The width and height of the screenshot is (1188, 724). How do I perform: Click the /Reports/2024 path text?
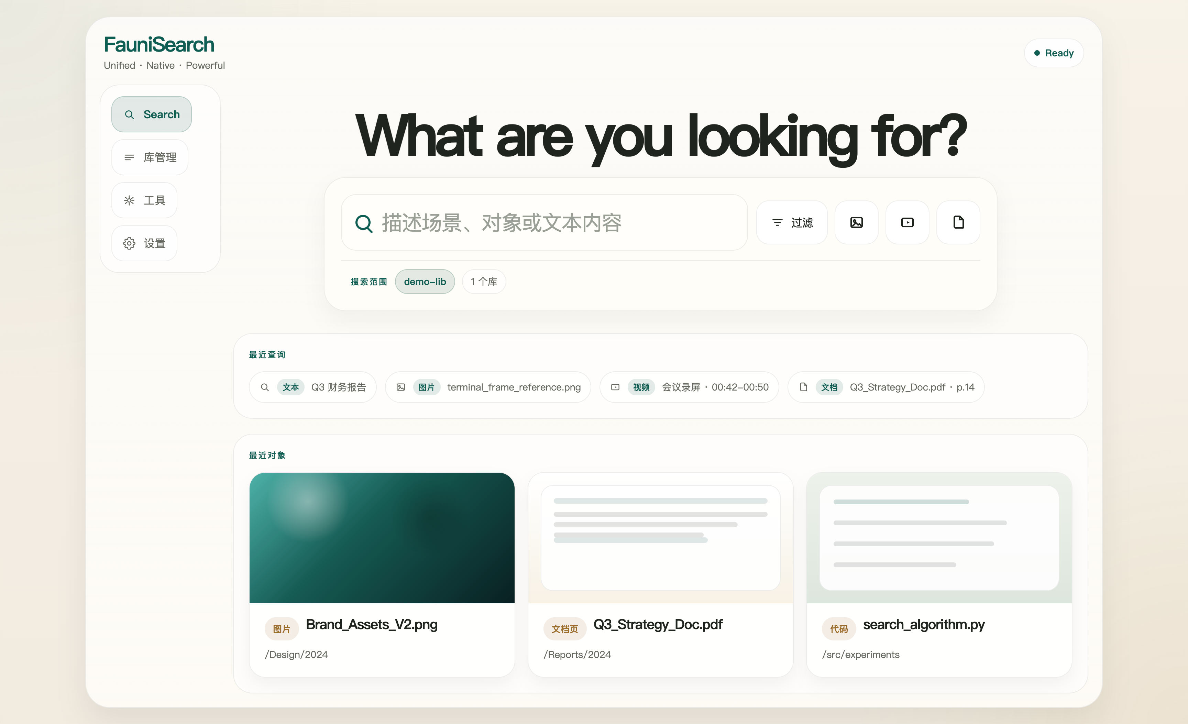577,655
